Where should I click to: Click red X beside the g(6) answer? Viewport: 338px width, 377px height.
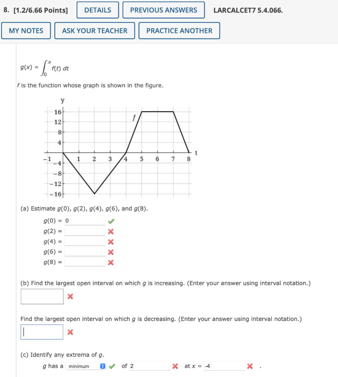(x=110, y=251)
